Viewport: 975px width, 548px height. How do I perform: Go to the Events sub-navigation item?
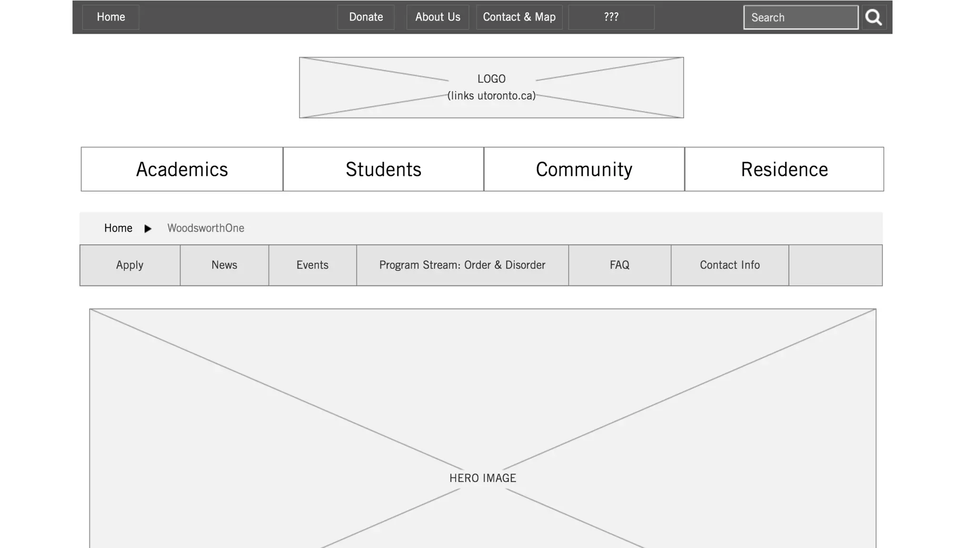[312, 265]
